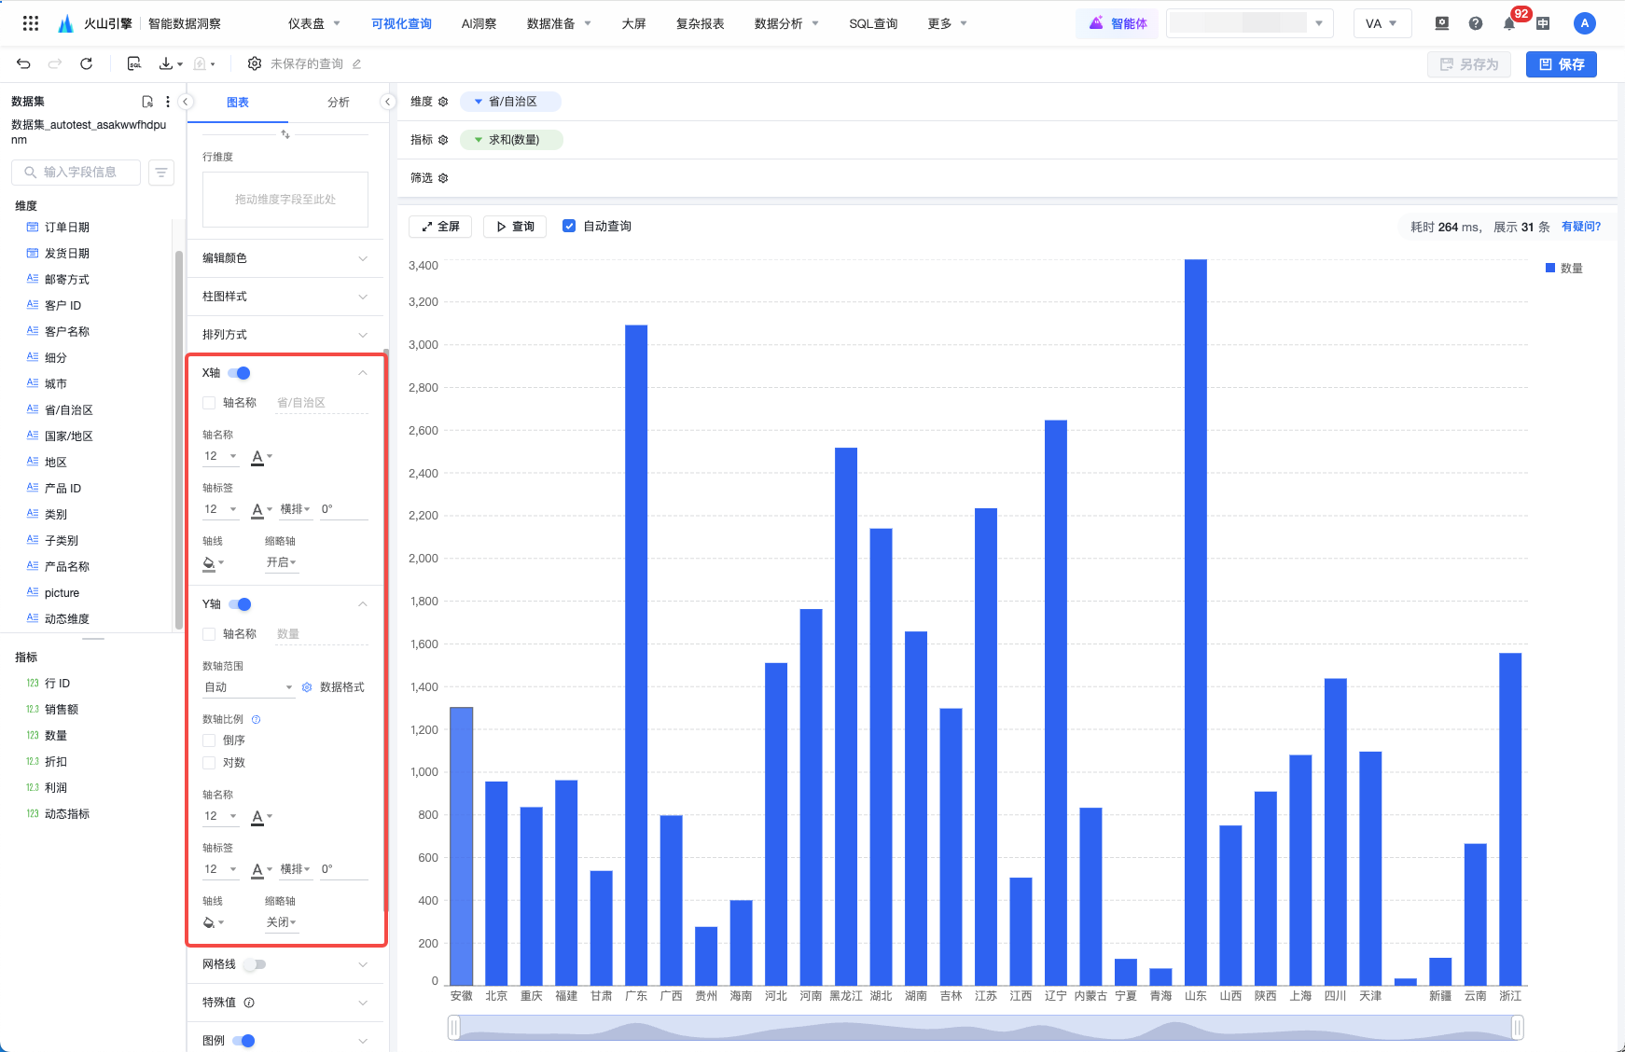
Task: Open dataset more options dots
Action: pos(168,102)
